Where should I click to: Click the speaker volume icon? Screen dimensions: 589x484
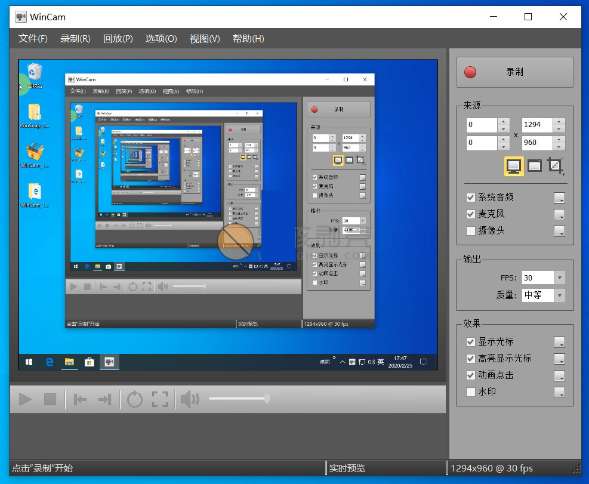(x=190, y=399)
